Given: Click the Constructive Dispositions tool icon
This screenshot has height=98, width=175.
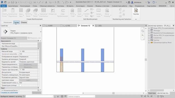Looking at the screenshot, I should [13, 10].
